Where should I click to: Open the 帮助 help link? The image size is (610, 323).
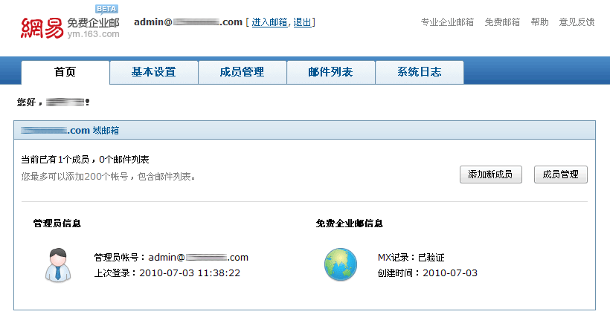tap(539, 22)
